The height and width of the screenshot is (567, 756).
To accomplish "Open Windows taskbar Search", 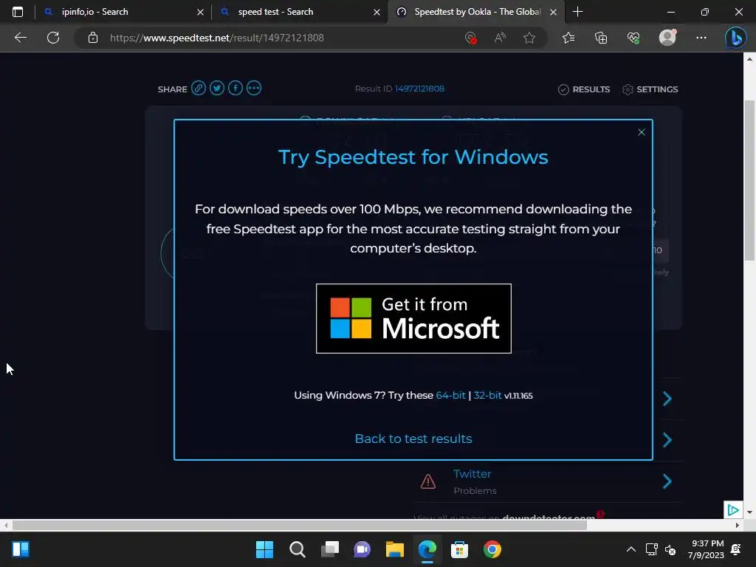I will [297, 549].
